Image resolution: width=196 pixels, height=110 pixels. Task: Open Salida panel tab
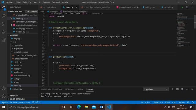[80, 89]
